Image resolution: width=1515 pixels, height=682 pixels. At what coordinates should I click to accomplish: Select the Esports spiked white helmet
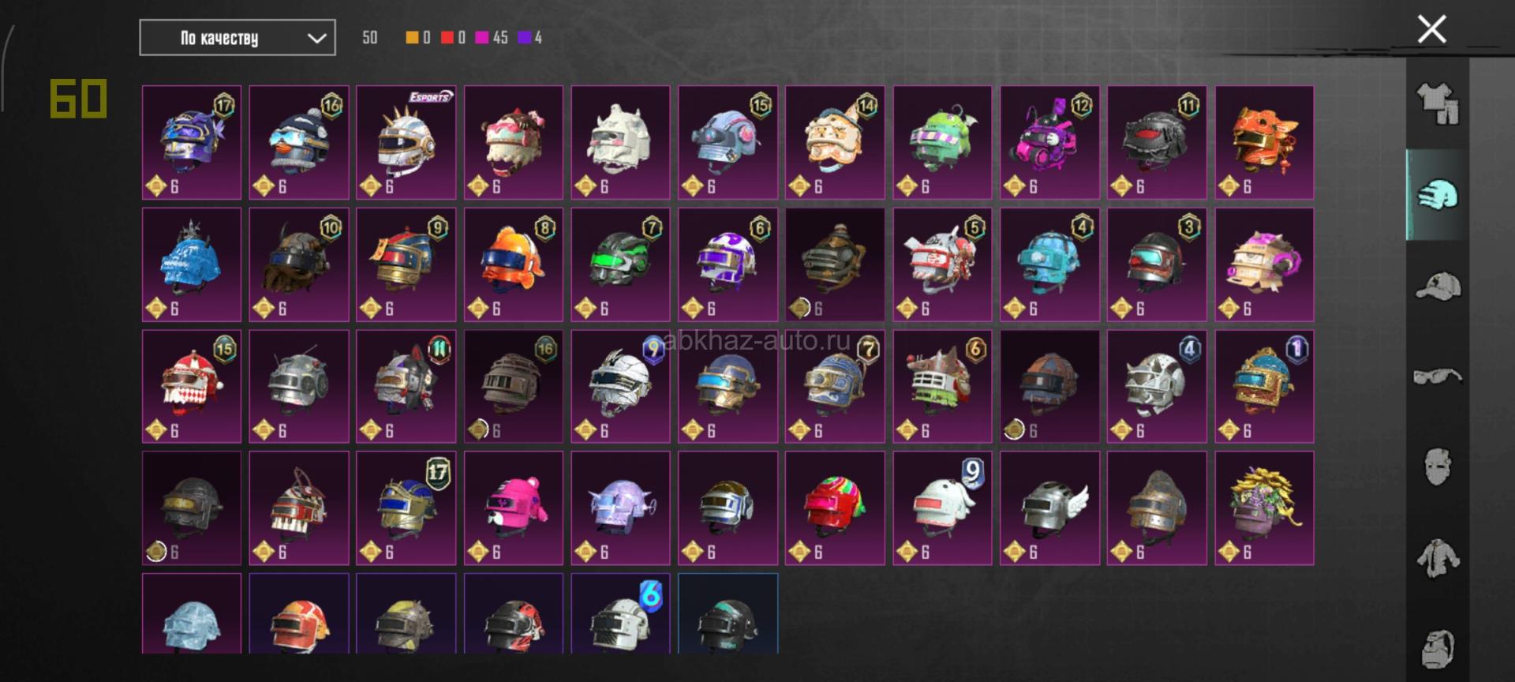click(x=406, y=142)
